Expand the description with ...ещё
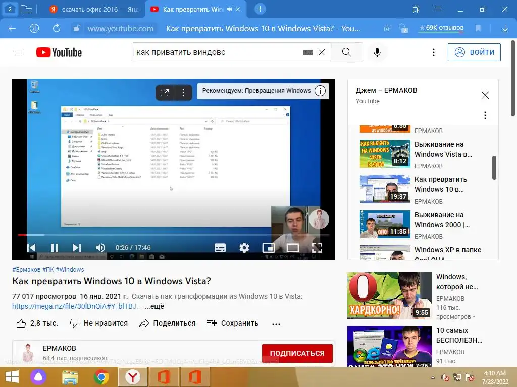This screenshot has width=517, height=387. tap(154, 306)
